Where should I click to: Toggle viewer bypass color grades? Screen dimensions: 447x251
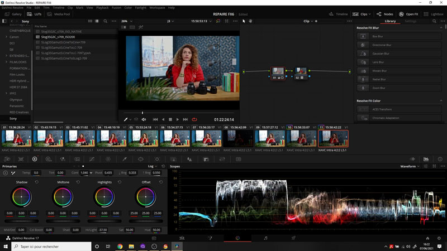[x=218, y=21]
